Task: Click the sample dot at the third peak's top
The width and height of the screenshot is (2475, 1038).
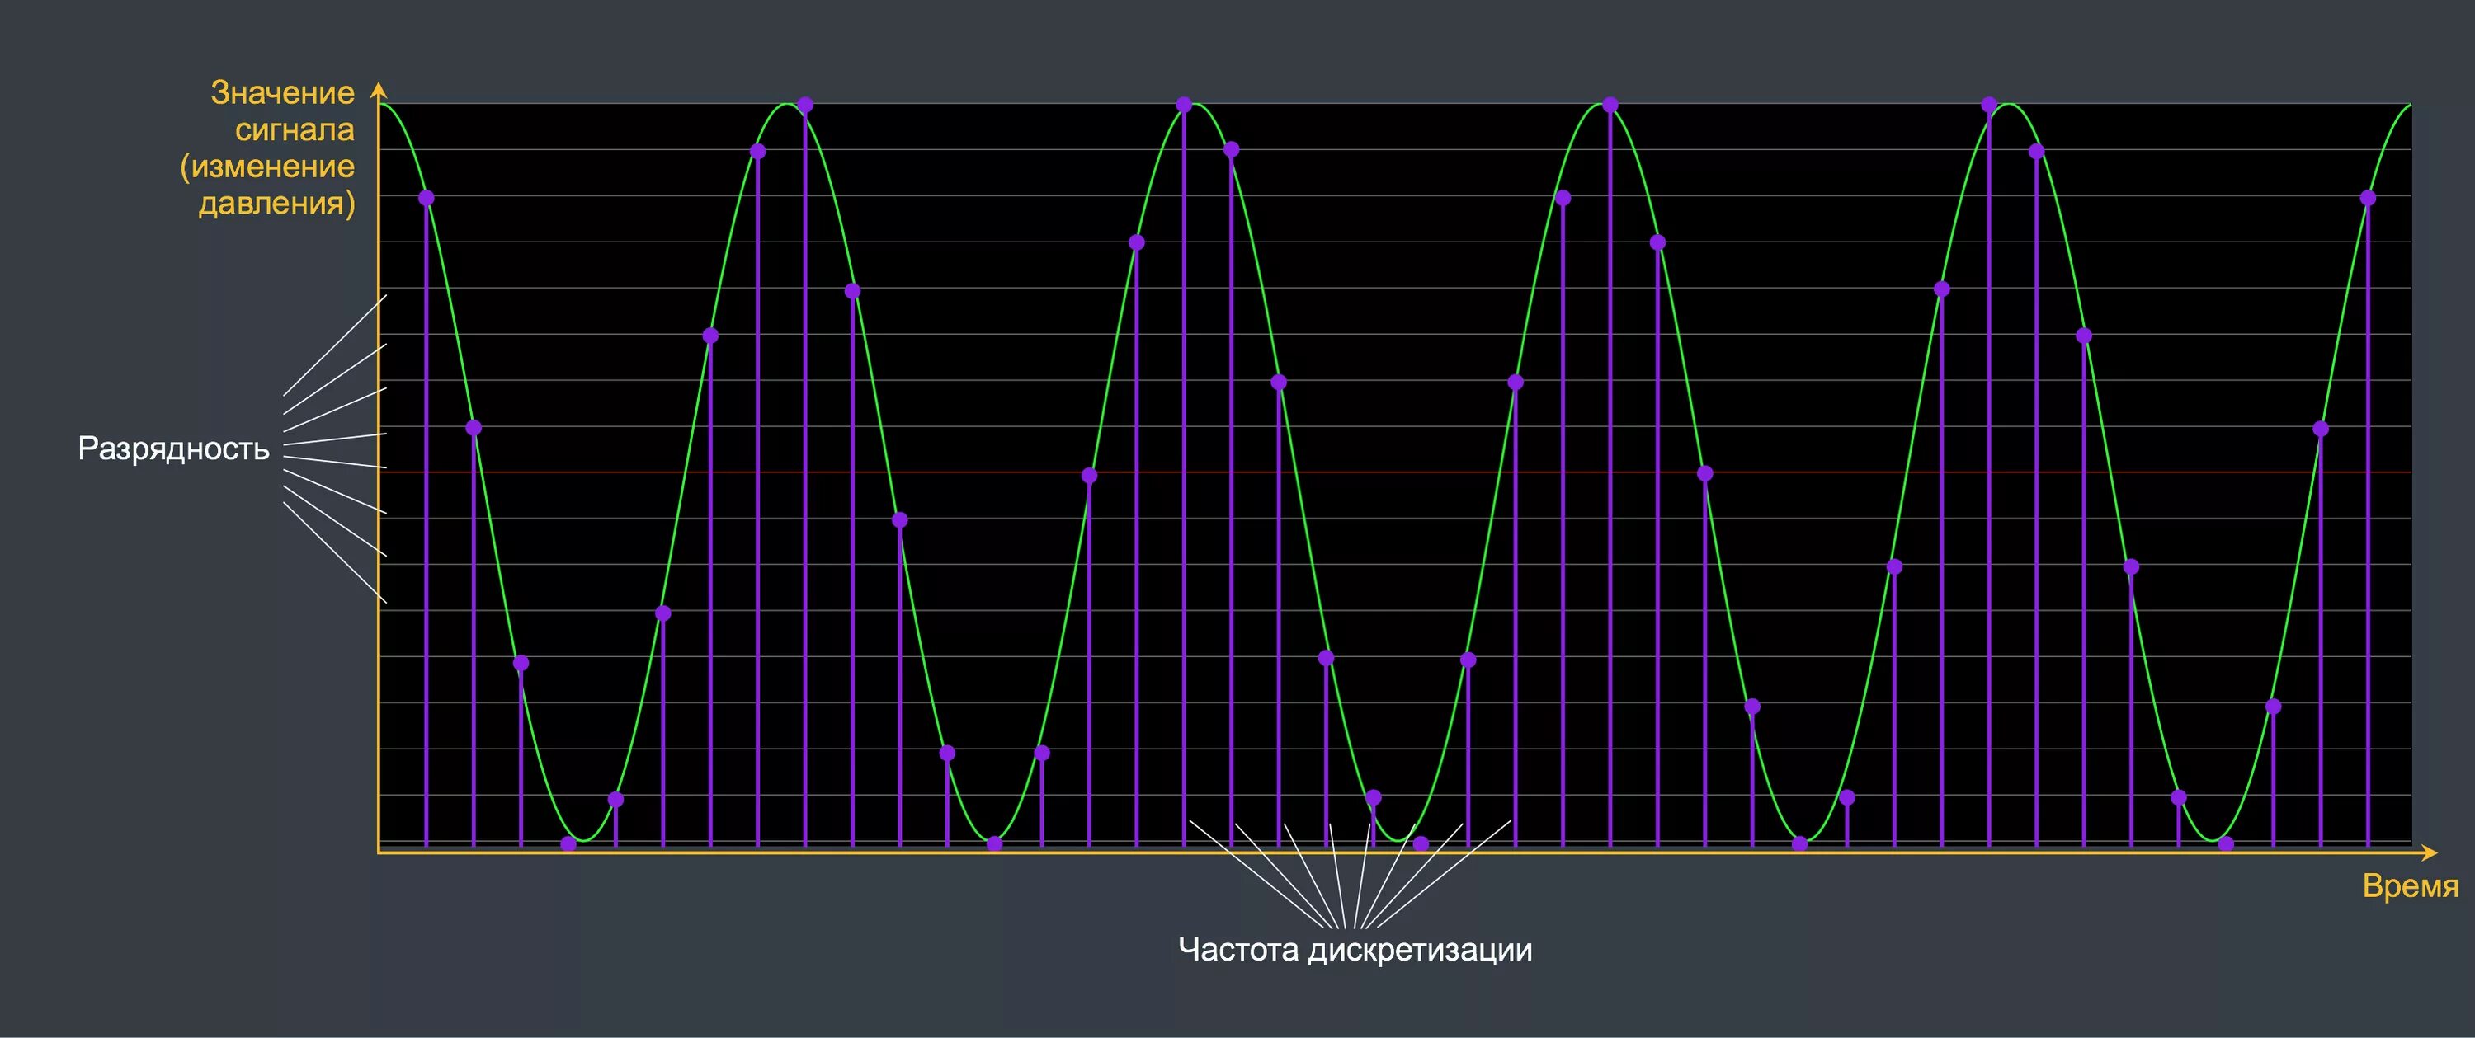Action: point(1610,105)
